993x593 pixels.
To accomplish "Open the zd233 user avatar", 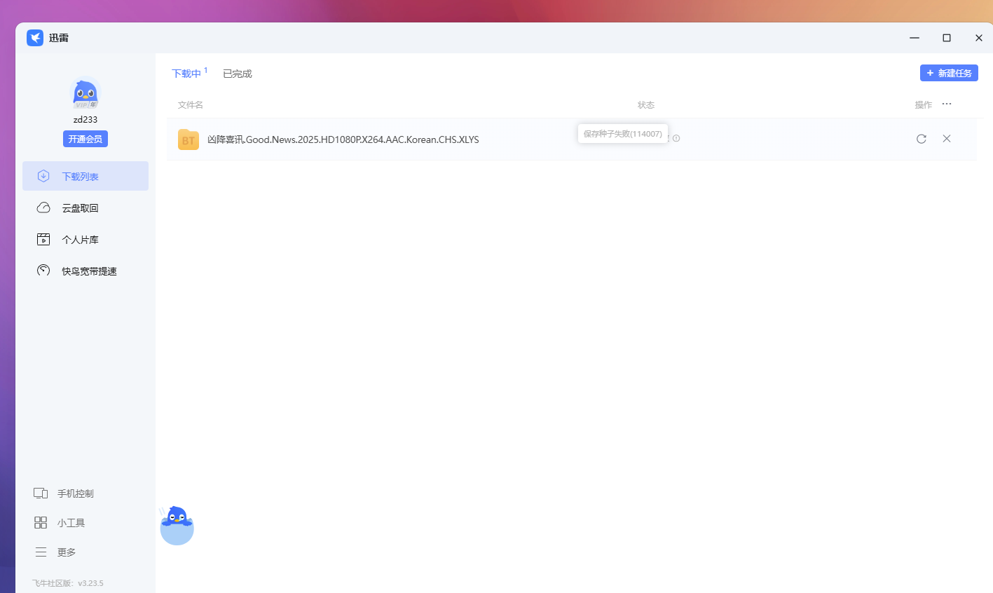I will (x=85, y=94).
